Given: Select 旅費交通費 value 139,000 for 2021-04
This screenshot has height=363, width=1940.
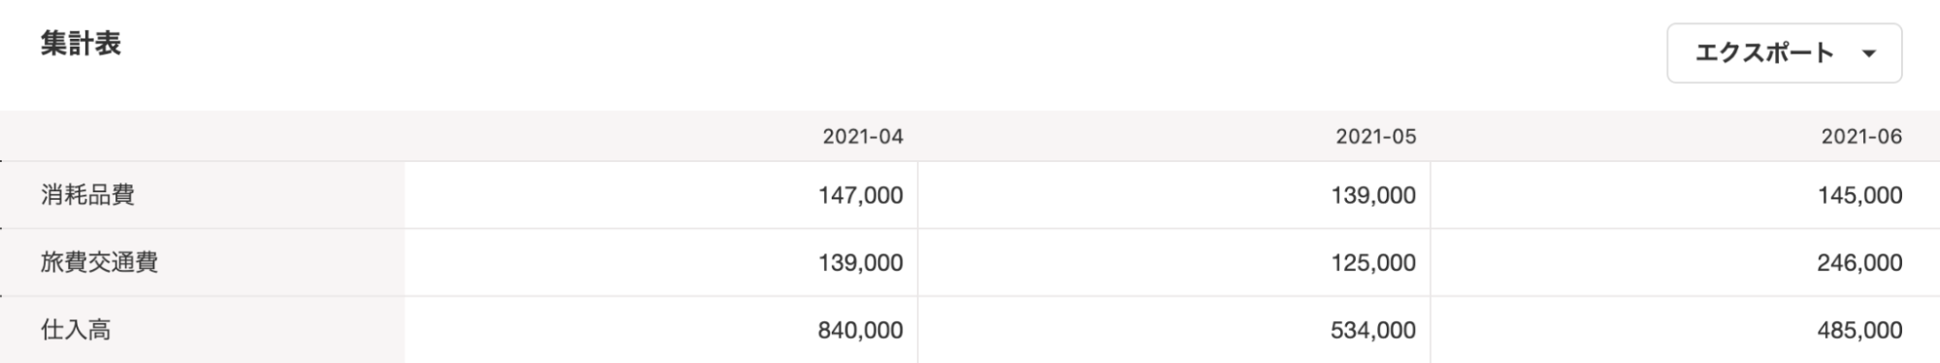Looking at the screenshot, I should click(860, 263).
